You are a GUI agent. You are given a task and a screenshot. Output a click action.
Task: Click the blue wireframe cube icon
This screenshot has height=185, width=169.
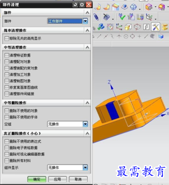(134, 7)
